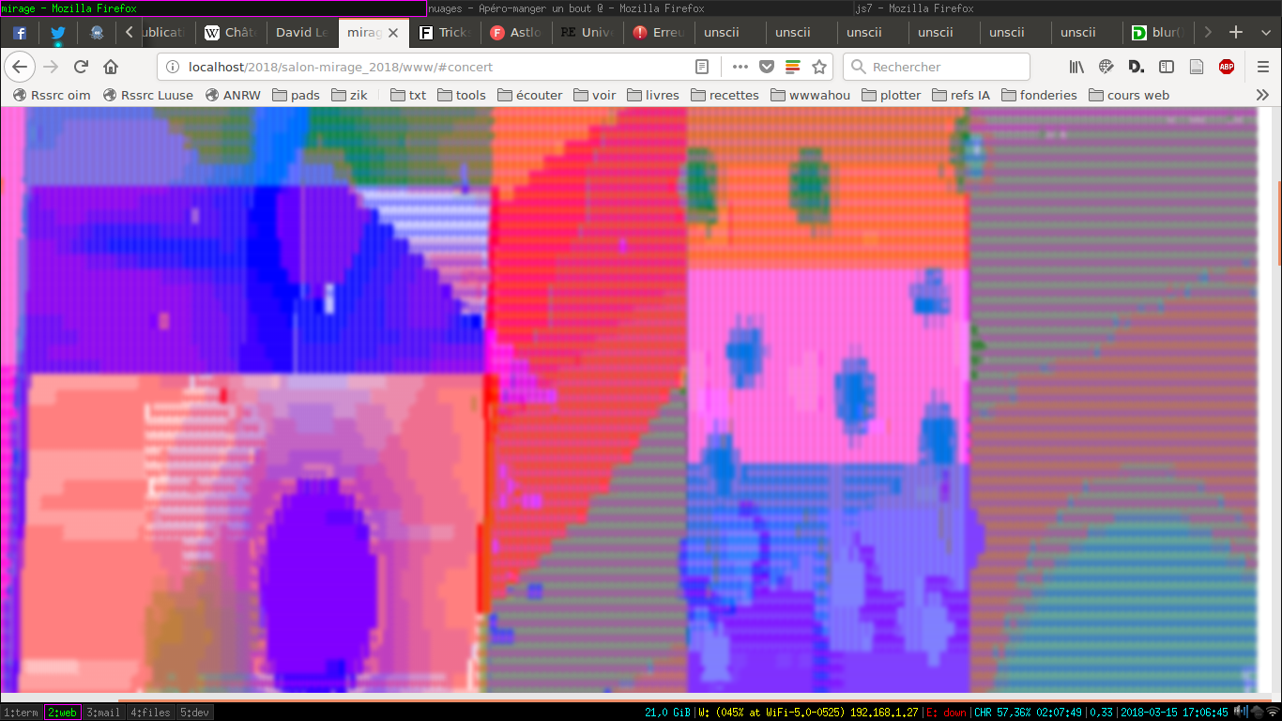The height and width of the screenshot is (721, 1282).
Task: Open the page actions three-dot menu
Action: [x=740, y=67]
